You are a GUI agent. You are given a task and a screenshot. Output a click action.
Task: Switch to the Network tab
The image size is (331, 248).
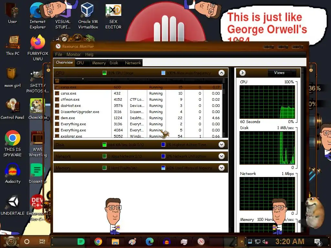point(133,63)
